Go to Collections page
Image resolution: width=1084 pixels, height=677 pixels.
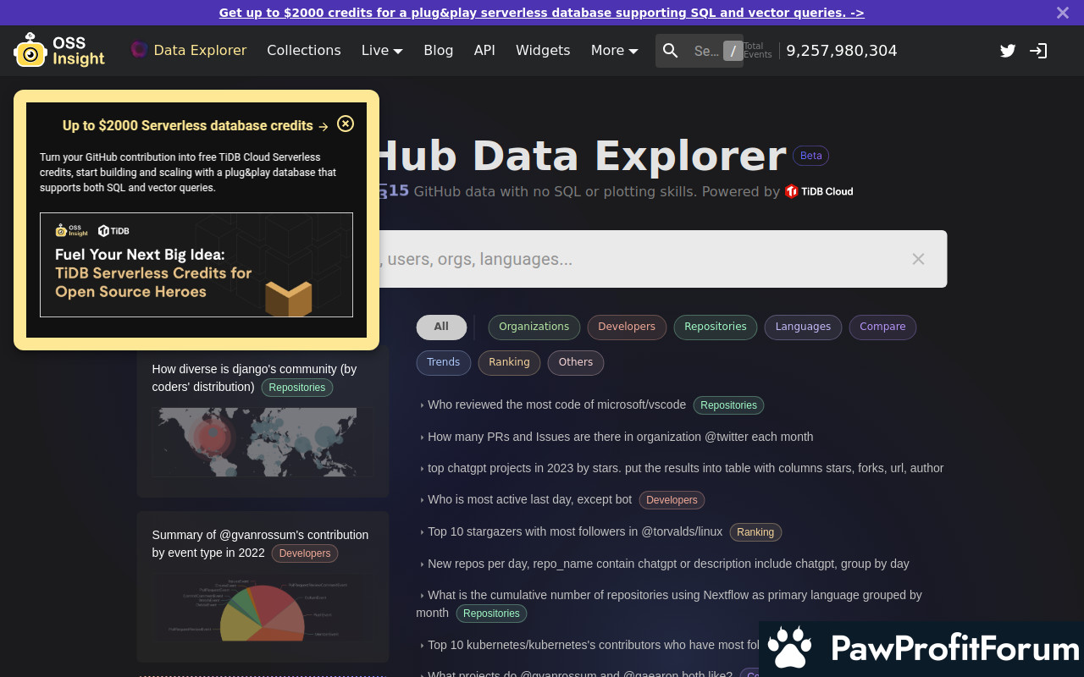(304, 51)
